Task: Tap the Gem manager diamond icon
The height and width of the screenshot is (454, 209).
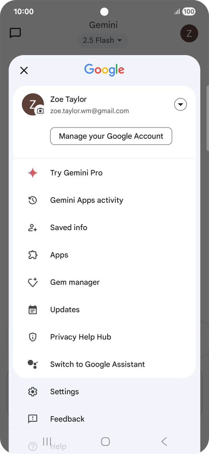Action: click(x=32, y=282)
